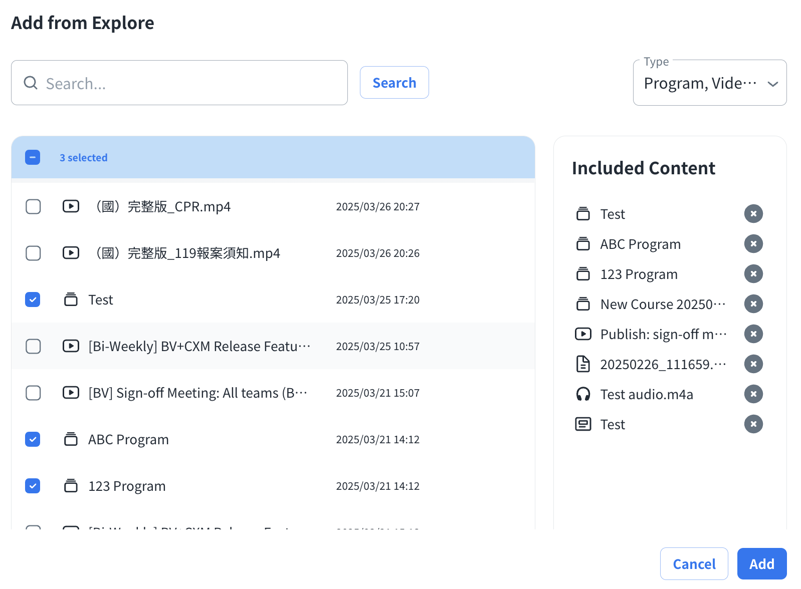Focus the Search text field
Screen dimensions: 801x589
(x=190, y=83)
